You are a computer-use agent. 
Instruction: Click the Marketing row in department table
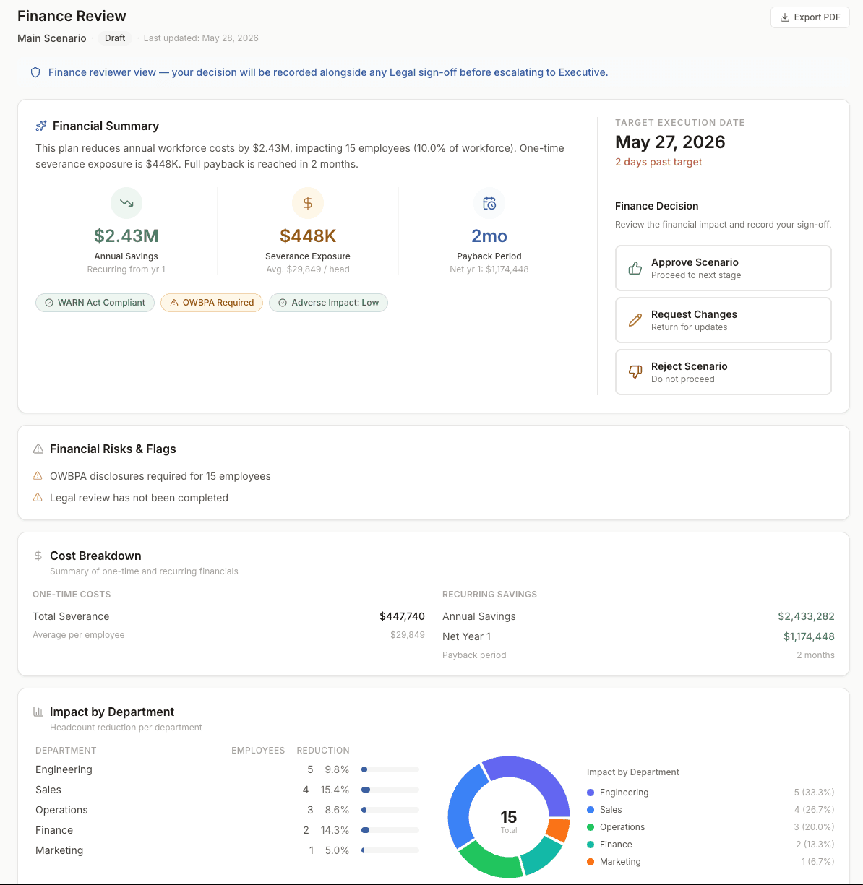pos(227,850)
